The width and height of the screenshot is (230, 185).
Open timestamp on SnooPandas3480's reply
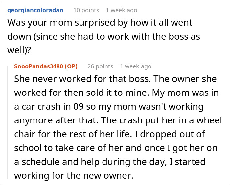pos(135,66)
